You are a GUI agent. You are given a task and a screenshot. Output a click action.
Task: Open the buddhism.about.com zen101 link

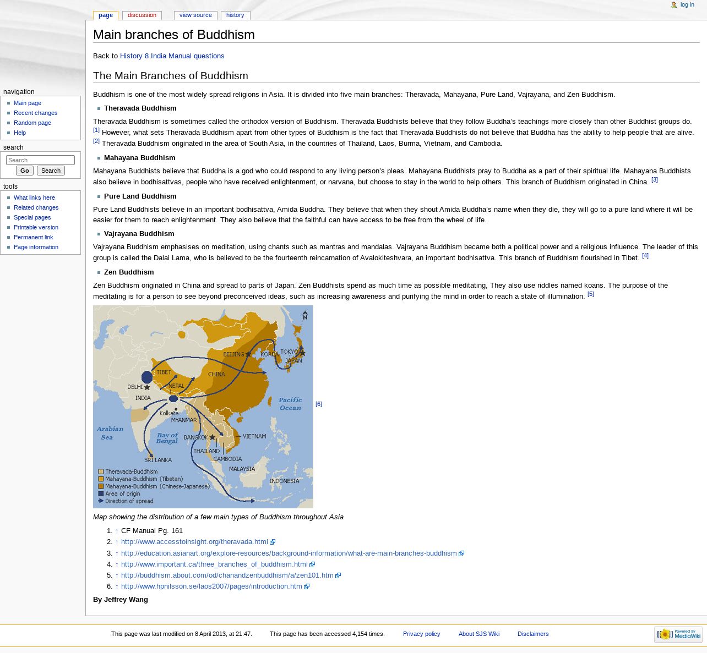[x=227, y=575]
